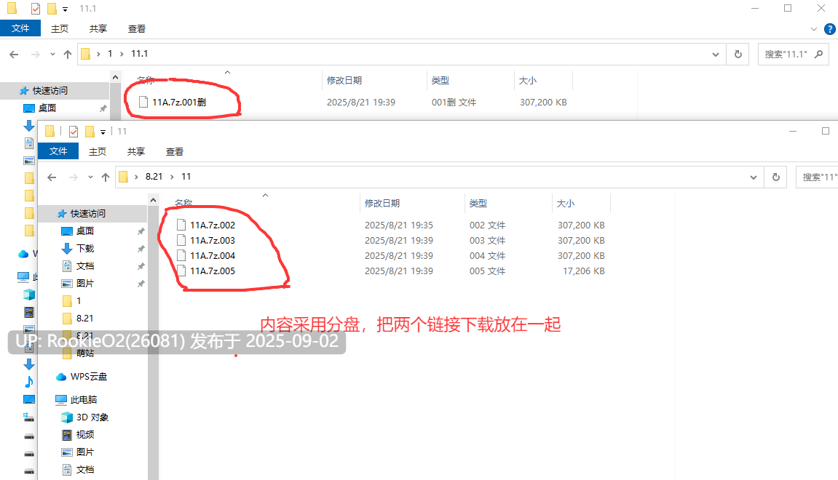Open 文档 under 此电脑 in 11 window
This screenshot has width=838, height=480.
[x=85, y=469]
